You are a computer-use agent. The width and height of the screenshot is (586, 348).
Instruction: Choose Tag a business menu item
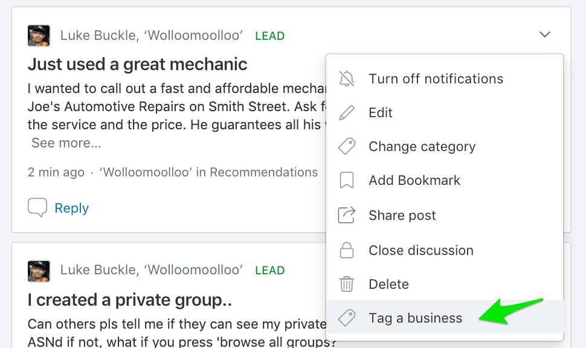click(445, 318)
